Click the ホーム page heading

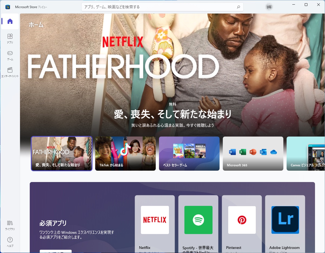36,25
